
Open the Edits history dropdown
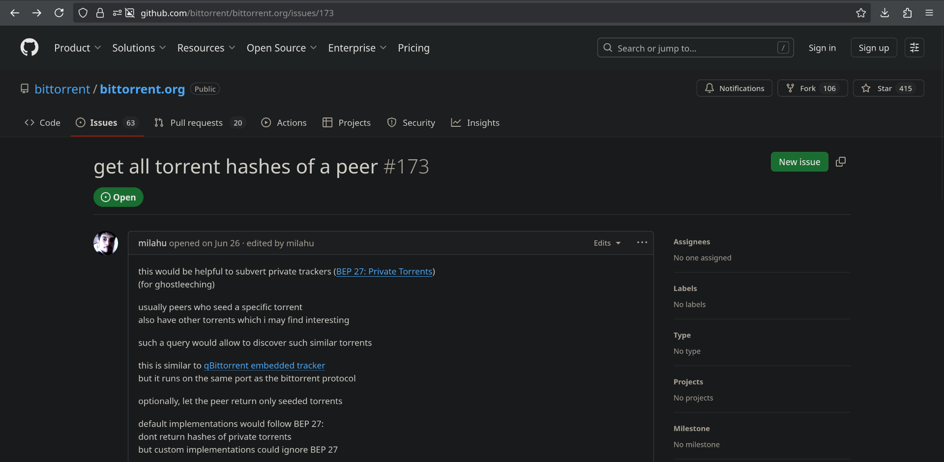click(607, 243)
